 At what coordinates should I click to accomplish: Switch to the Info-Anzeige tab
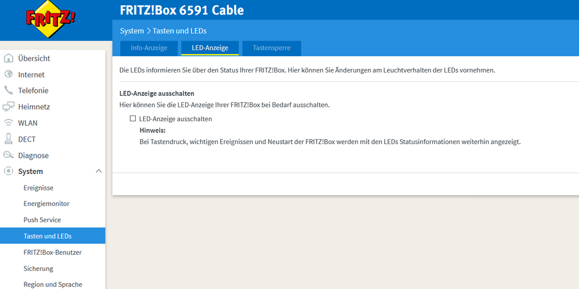pos(149,48)
